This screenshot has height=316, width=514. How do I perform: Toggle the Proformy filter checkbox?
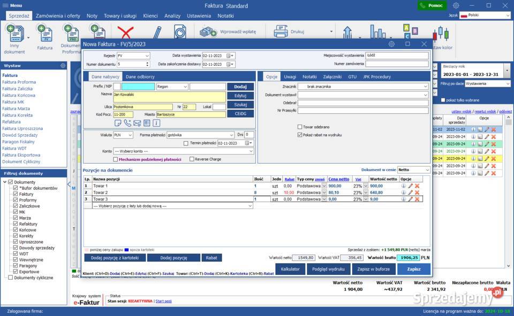[x=16, y=200]
